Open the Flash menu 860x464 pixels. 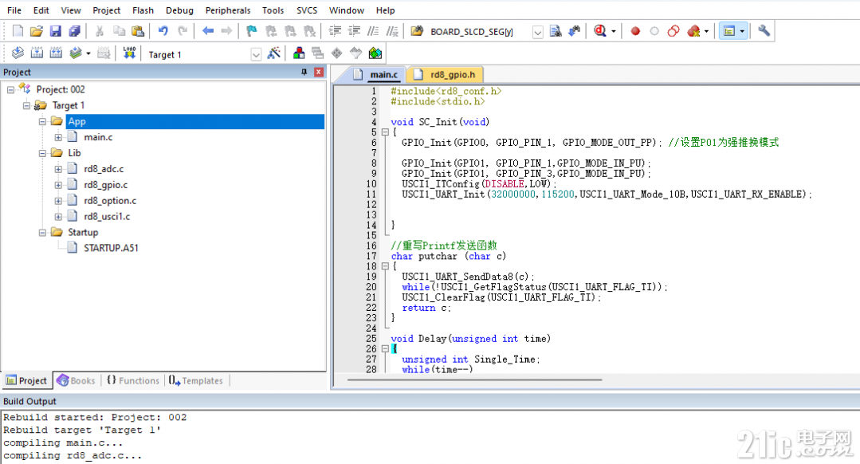point(143,10)
